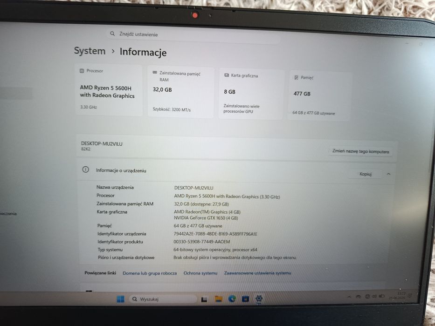Click the Pamięć storage card icon
Screen dimensions: 435x326
pos(296,77)
